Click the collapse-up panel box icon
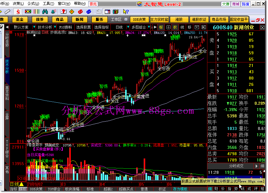268x193 pixels. coord(197,27)
